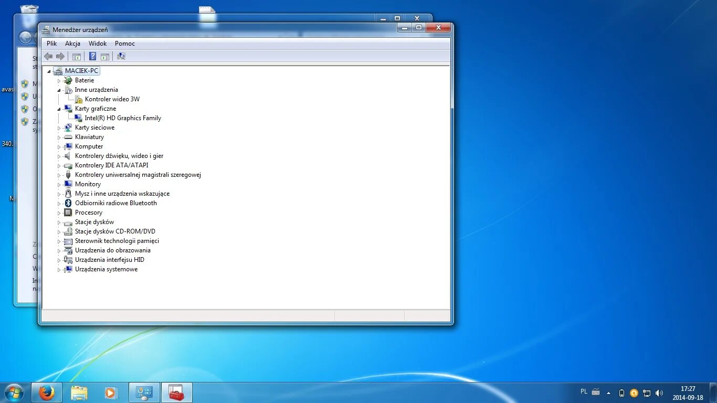
Task: Open the Windows Start menu
Action: [14, 392]
